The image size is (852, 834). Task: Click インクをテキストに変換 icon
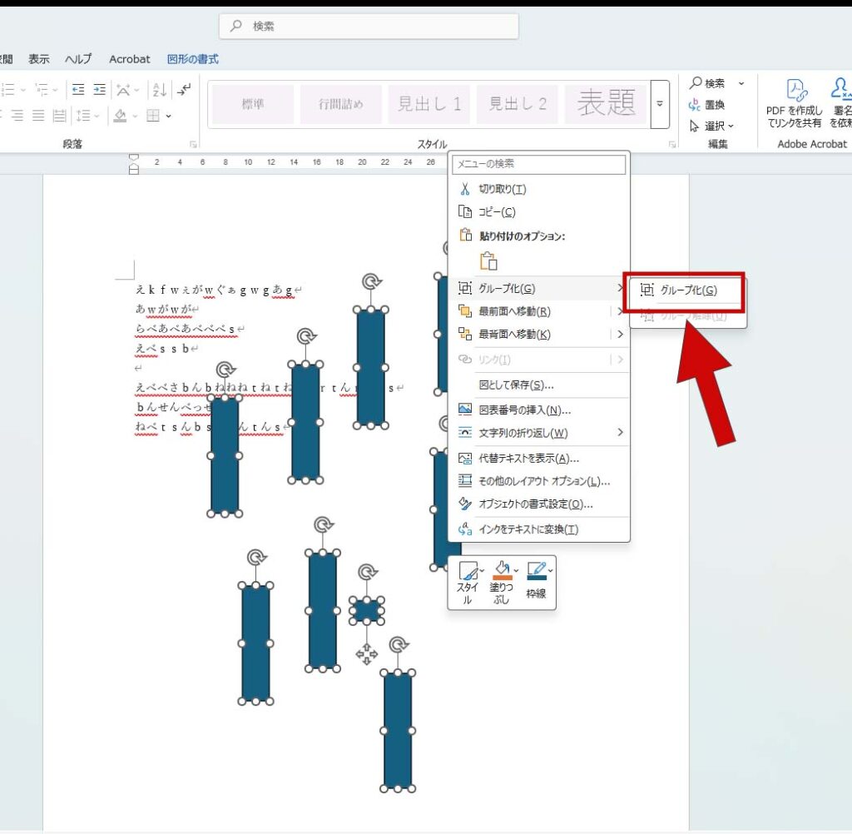[x=465, y=529]
